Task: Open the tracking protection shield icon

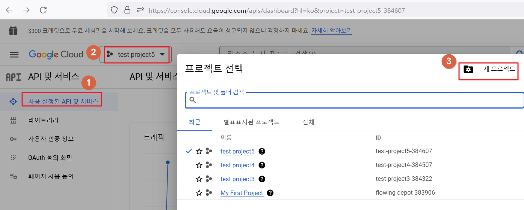Action: click(x=114, y=10)
